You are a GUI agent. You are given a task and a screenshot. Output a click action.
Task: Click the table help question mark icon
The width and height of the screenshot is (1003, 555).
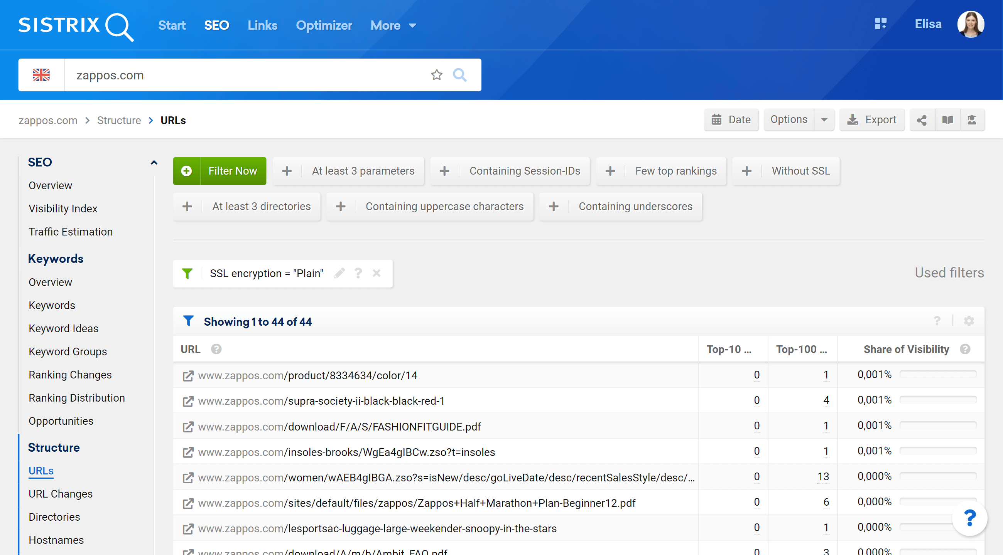(937, 321)
